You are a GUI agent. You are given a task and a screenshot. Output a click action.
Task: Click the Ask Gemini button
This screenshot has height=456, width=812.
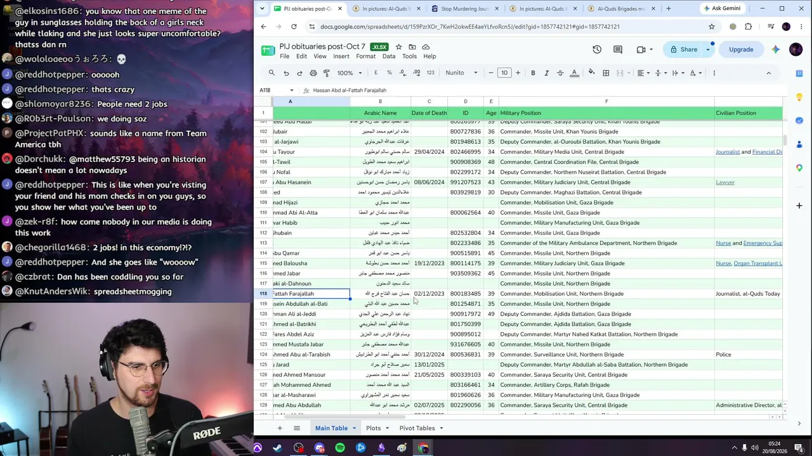(721, 8)
